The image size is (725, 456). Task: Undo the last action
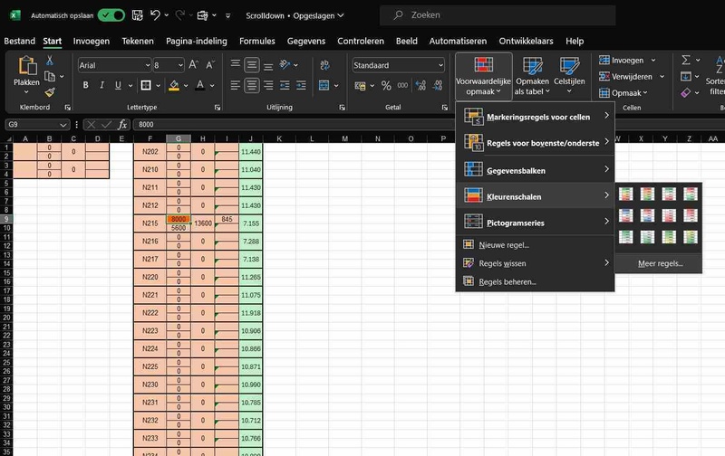tap(155, 15)
